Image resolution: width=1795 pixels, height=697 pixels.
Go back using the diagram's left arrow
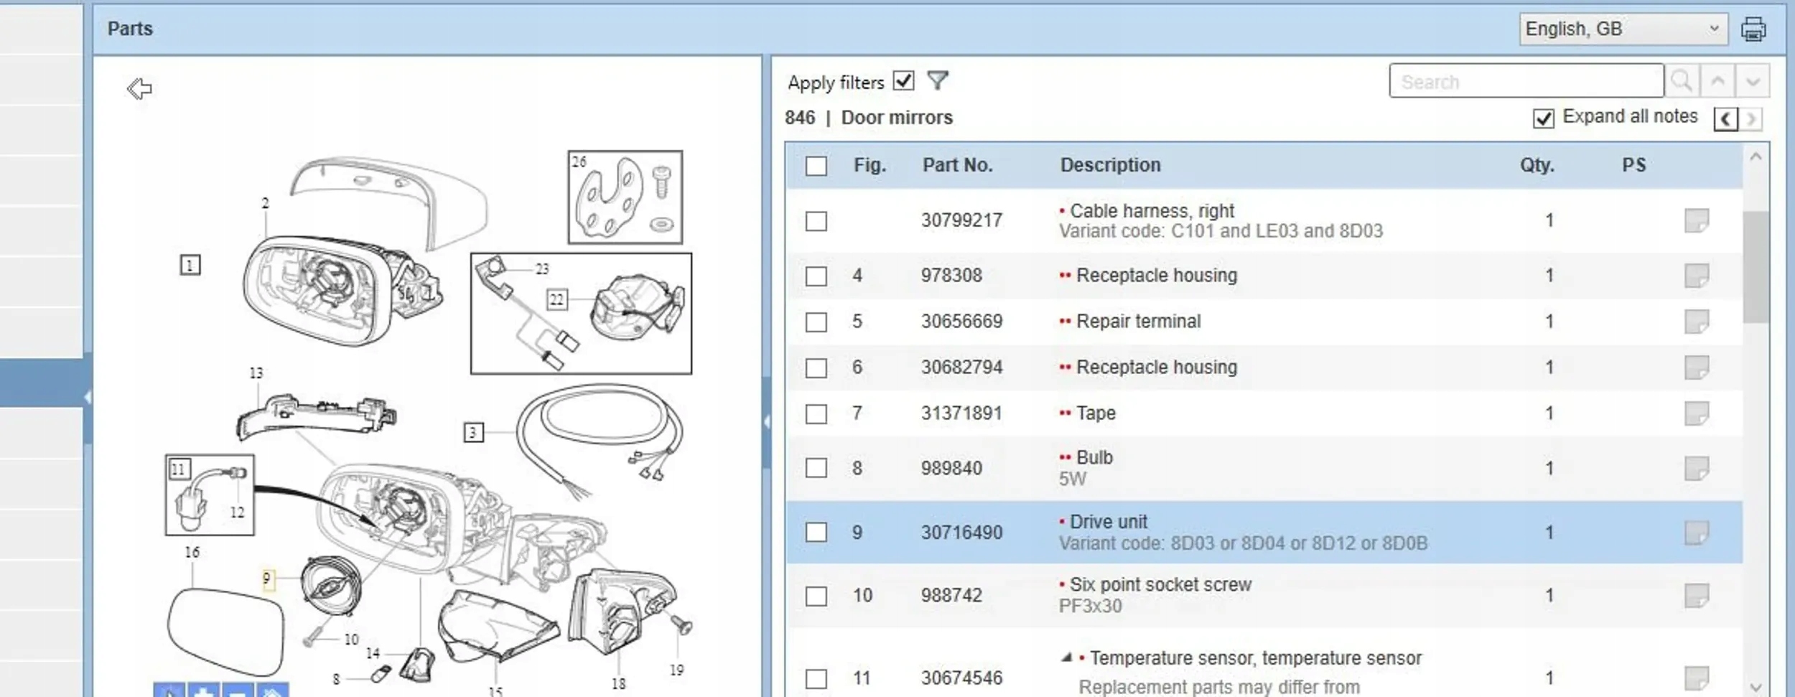pyautogui.click(x=139, y=88)
